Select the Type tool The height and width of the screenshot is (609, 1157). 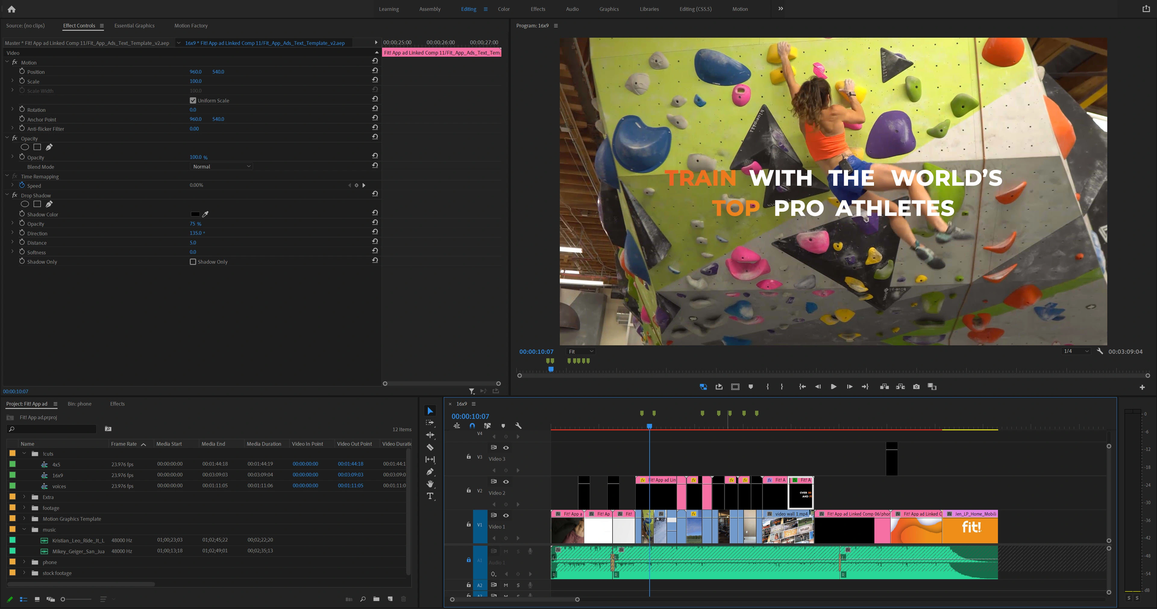click(x=430, y=496)
